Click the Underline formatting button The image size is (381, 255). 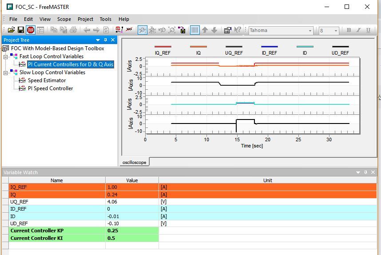click(x=368, y=30)
